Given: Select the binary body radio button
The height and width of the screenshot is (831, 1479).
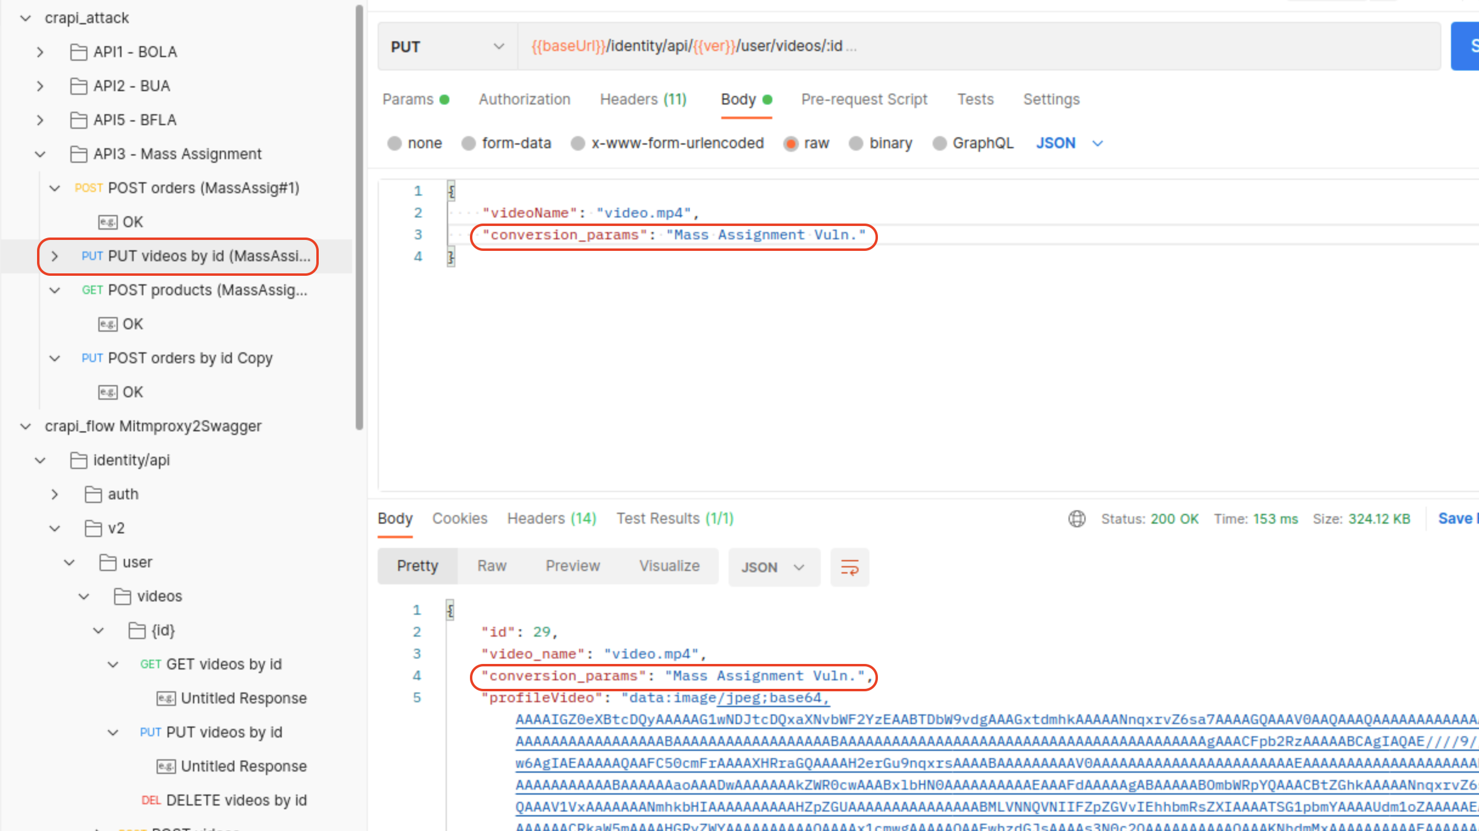Looking at the screenshot, I should pyautogui.click(x=856, y=143).
